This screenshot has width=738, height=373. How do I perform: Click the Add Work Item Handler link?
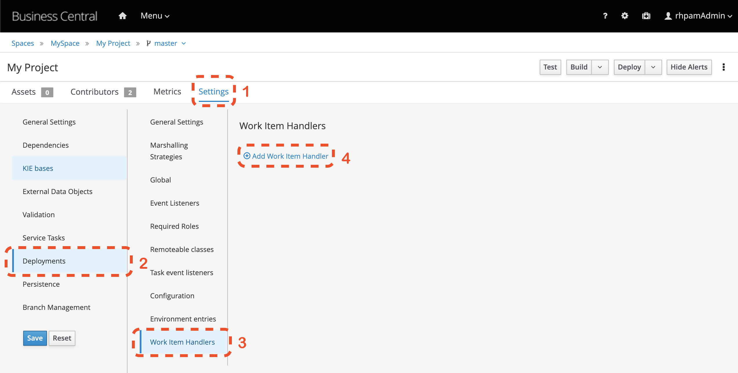coord(289,156)
